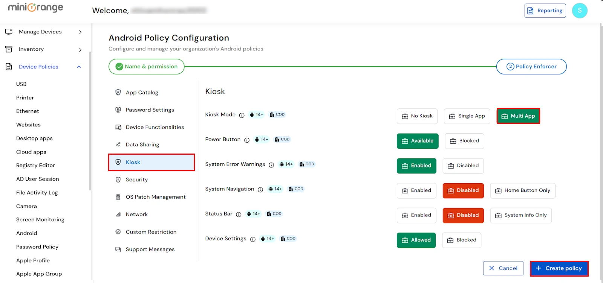This screenshot has height=283, width=603.
Task: Click the Create policy button
Action: point(559,268)
